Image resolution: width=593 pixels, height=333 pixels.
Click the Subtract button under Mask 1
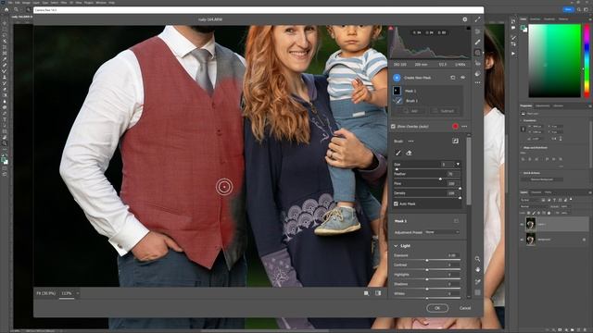click(x=444, y=111)
